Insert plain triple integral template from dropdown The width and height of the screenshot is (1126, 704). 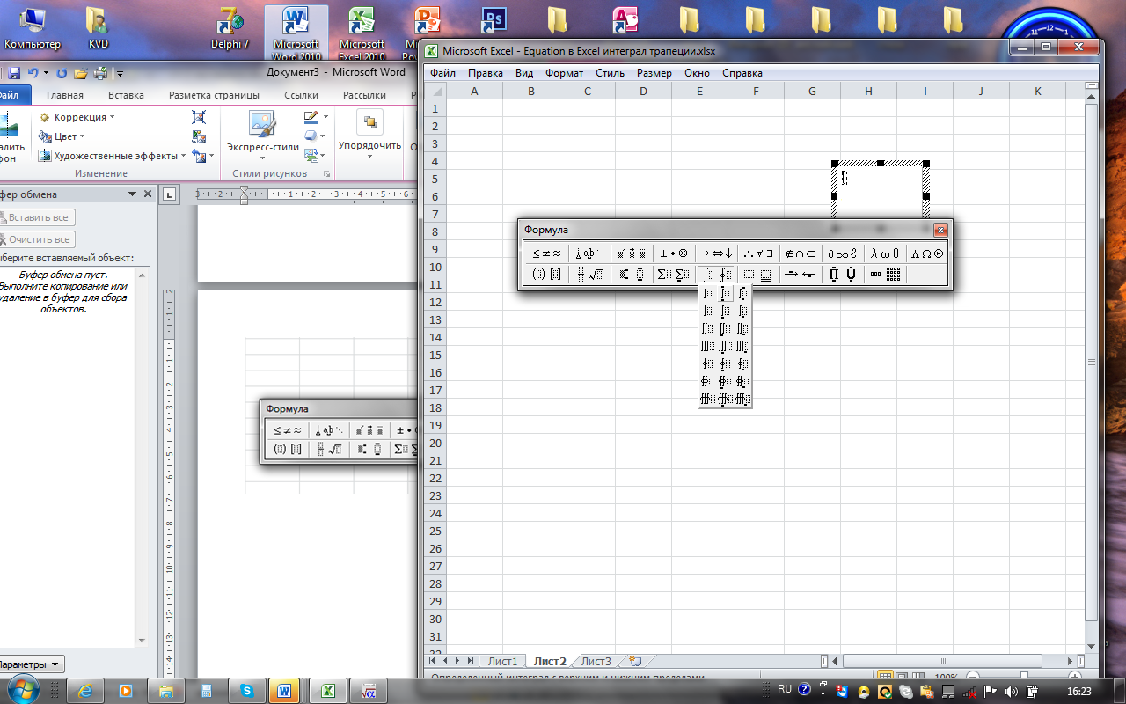click(x=708, y=347)
